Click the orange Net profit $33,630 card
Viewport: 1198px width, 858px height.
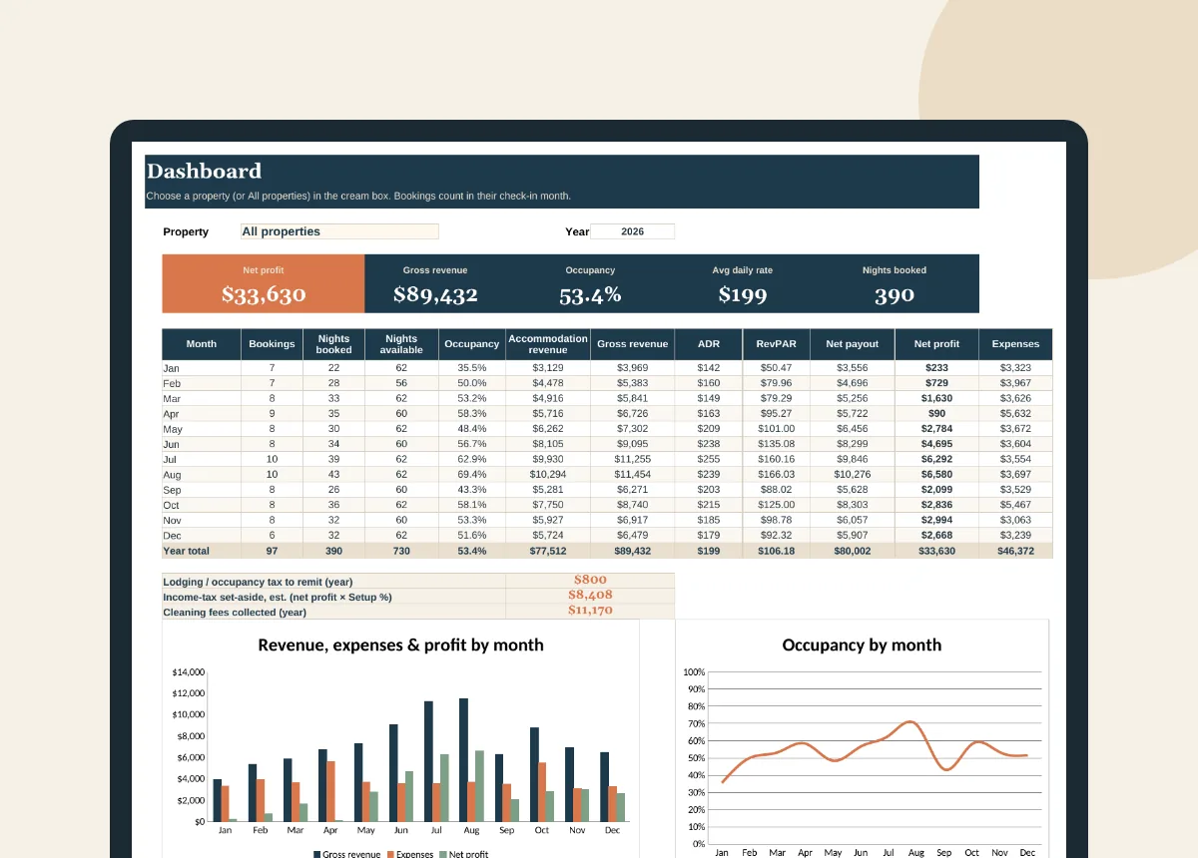(264, 284)
